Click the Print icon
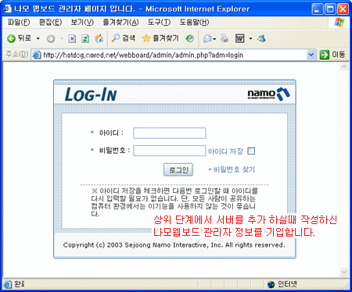352x292 pixels. (224, 38)
